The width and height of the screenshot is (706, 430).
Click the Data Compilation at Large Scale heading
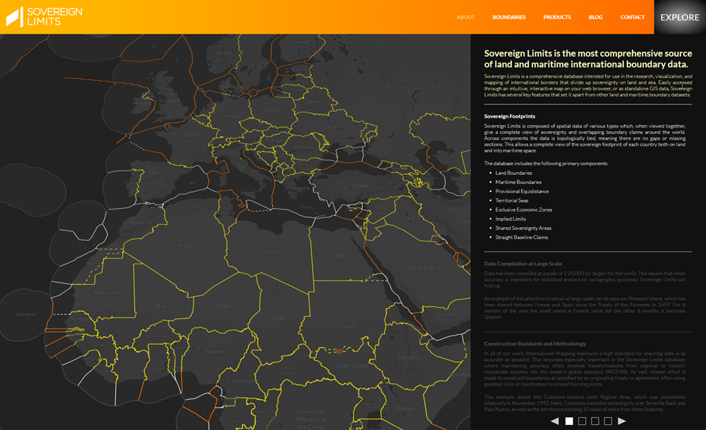click(522, 263)
